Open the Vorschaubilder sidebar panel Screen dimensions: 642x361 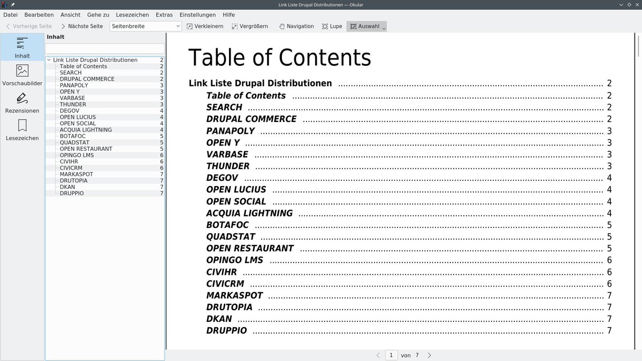[x=22, y=74]
